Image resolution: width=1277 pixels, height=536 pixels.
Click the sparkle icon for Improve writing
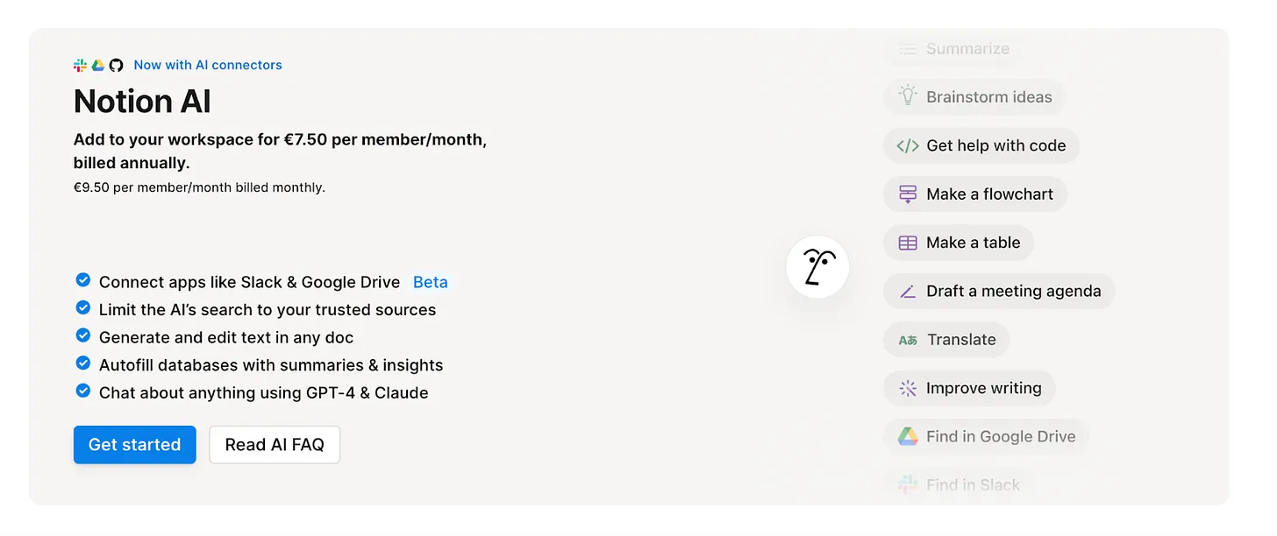click(x=908, y=388)
